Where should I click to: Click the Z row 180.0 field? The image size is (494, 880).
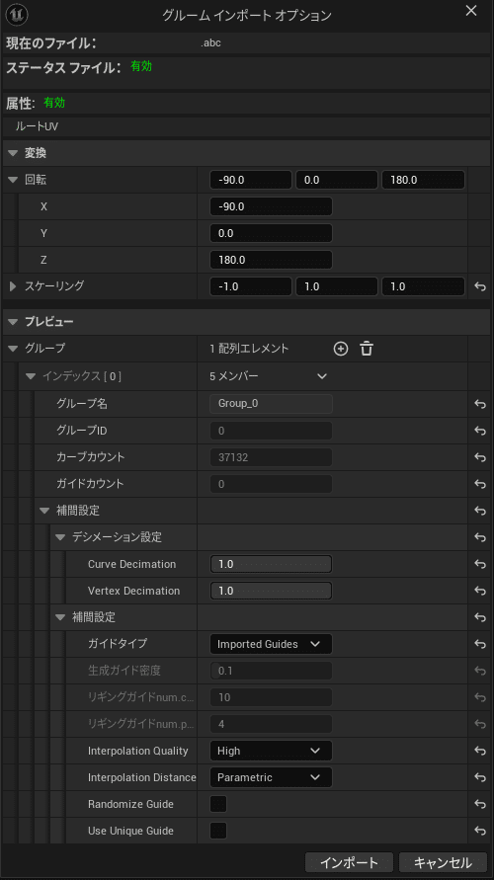click(x=271, y=260)
